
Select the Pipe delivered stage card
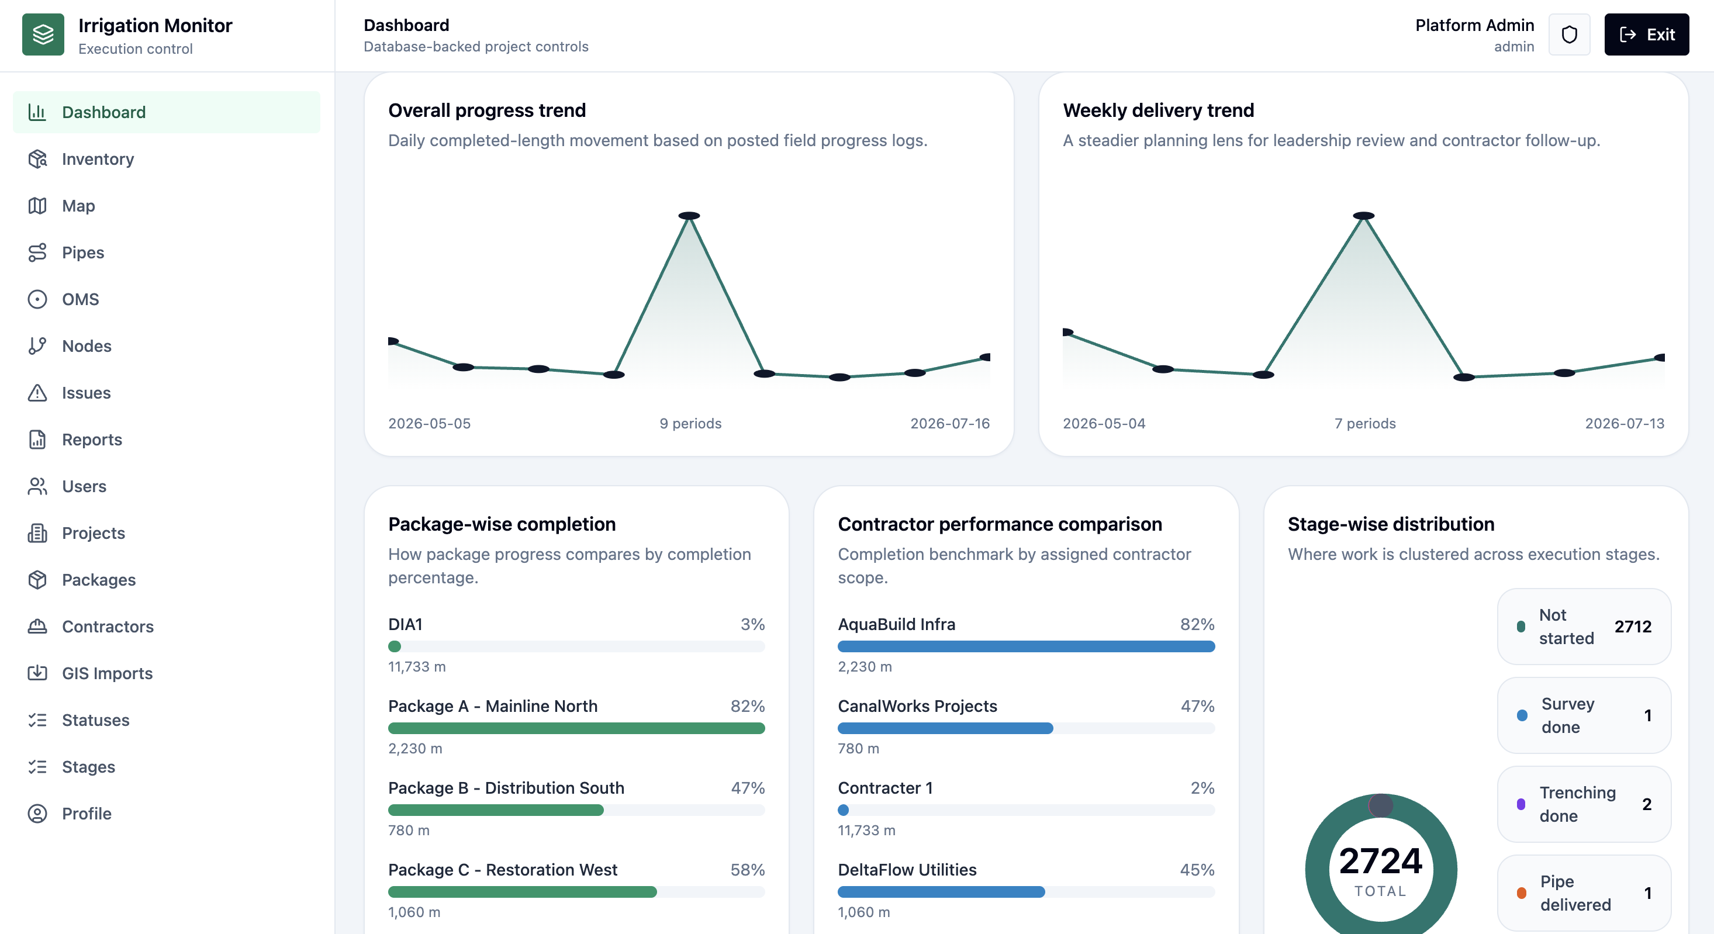pos(1584,894)
